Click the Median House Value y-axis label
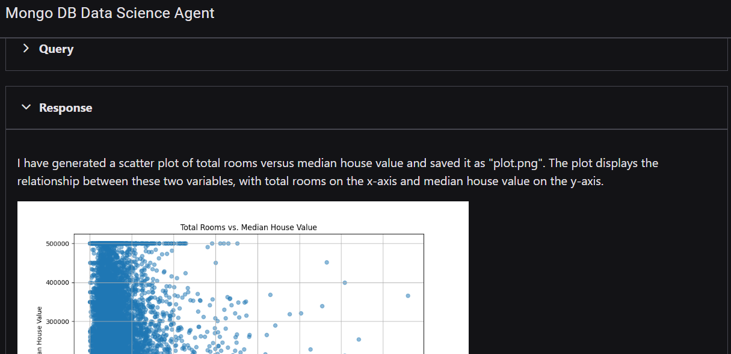This screenshot has height=354, width=731. pyautogui.click(x=40, y=329)
